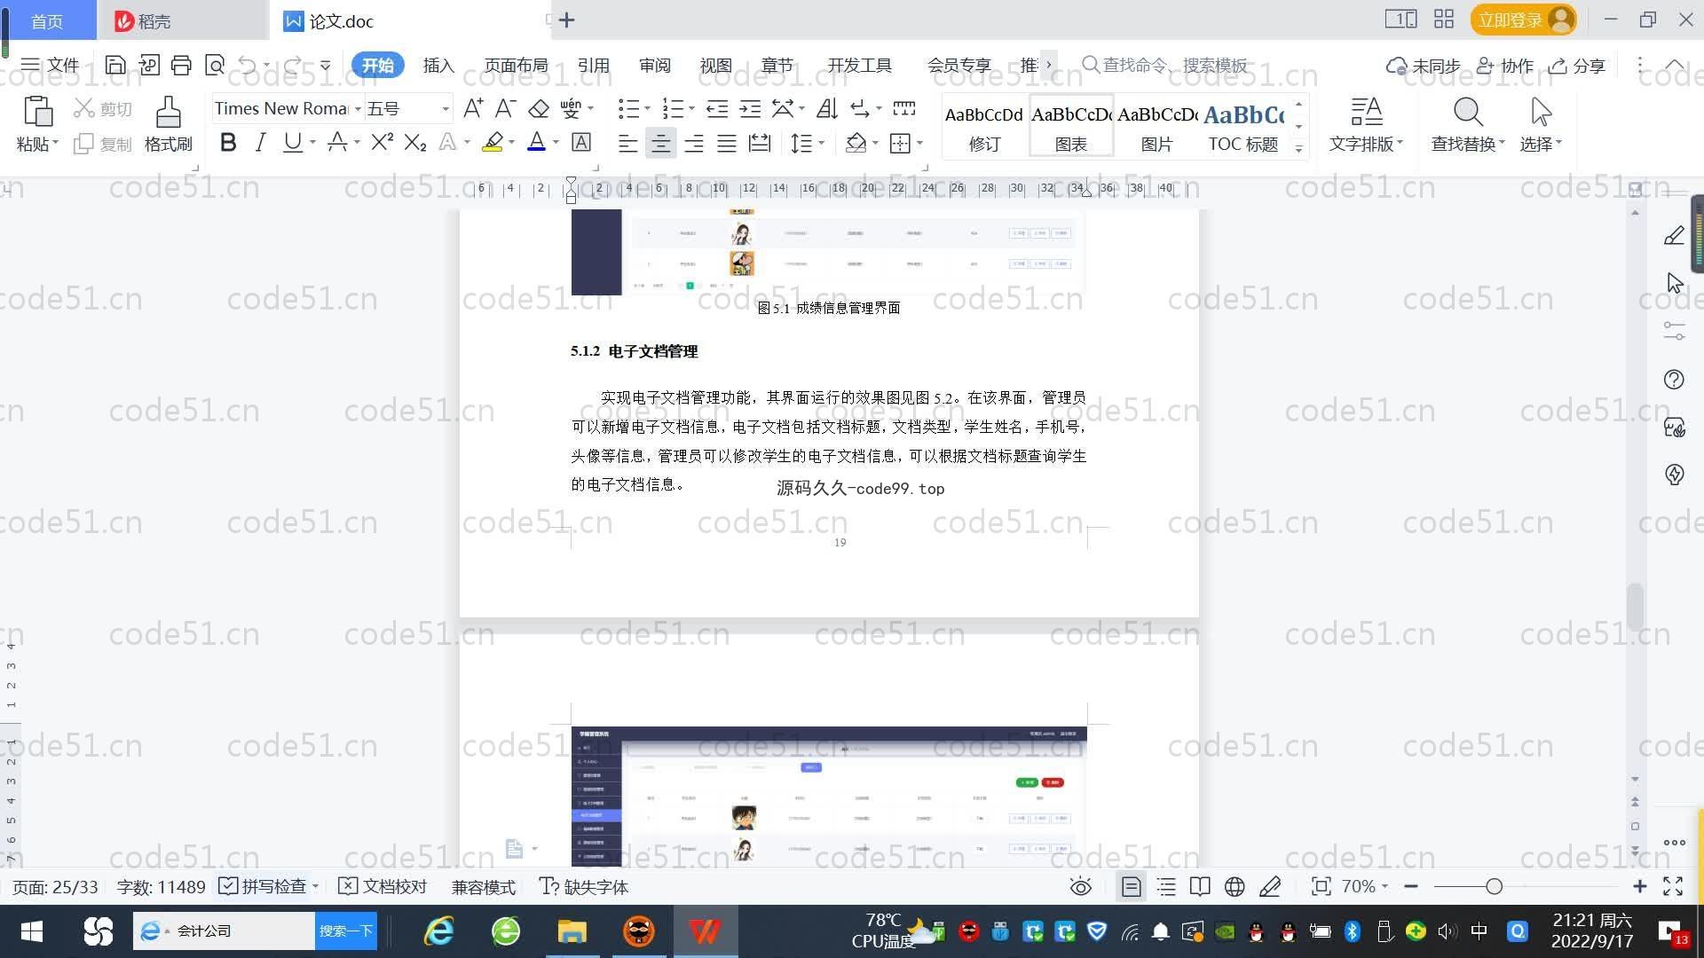Increase font size with A+ icon
The image size is (1704, 958).
(473, 109)
